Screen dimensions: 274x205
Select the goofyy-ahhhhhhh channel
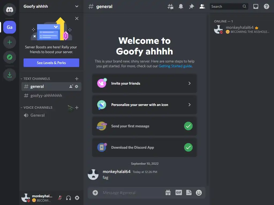click(x=51, y=96)
